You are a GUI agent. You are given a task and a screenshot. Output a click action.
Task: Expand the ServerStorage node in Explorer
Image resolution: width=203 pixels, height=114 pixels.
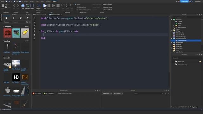point(172,42)
